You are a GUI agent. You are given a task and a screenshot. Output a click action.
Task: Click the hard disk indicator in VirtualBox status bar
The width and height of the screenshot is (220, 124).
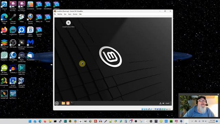coord(142,109)
